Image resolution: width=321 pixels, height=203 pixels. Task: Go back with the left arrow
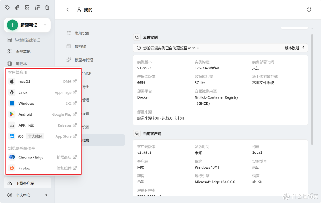[67, 10]
